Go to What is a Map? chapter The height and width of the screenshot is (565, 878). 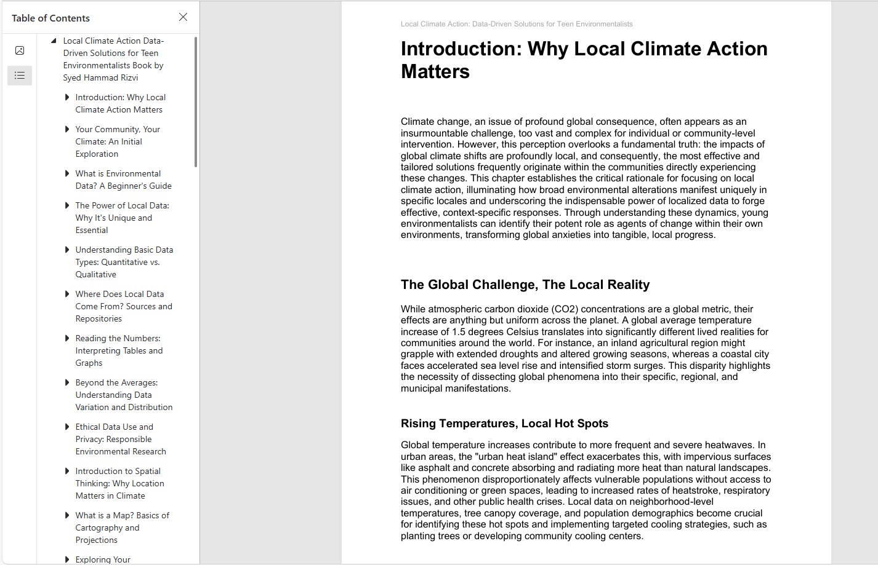(x=122, y=527)
